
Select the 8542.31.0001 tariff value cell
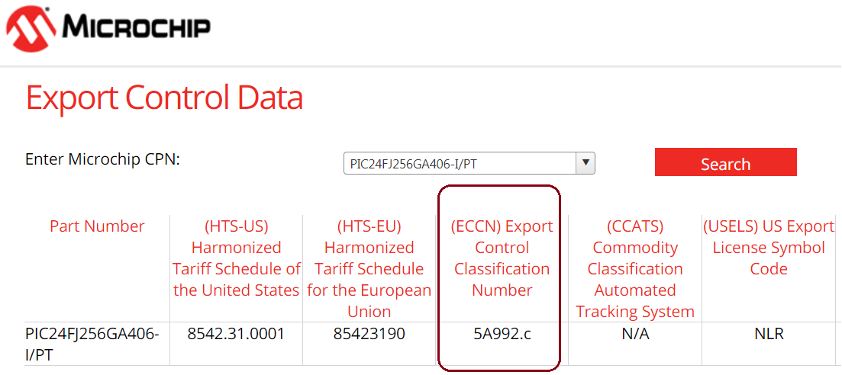pyautogui.click(x=237, y=334)
